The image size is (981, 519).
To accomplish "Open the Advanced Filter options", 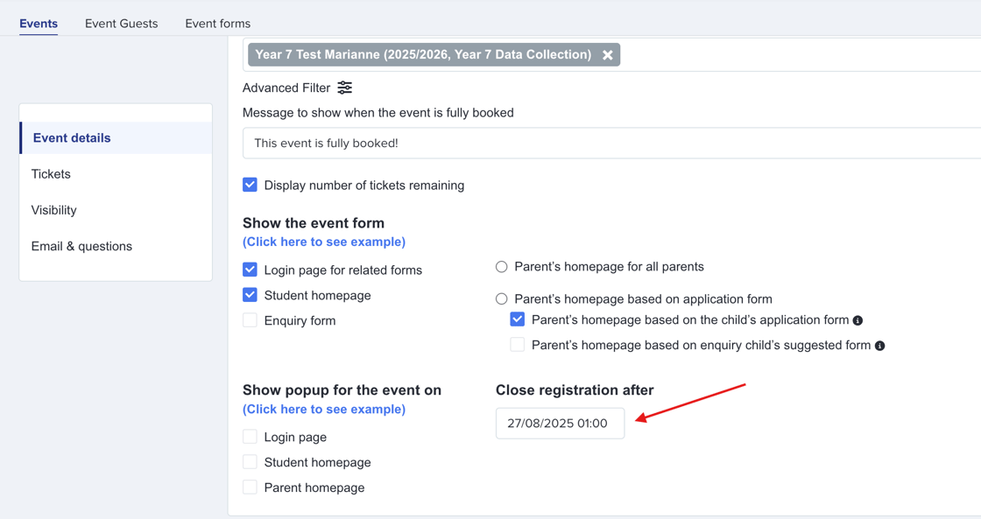I will [x=344, y=88].
